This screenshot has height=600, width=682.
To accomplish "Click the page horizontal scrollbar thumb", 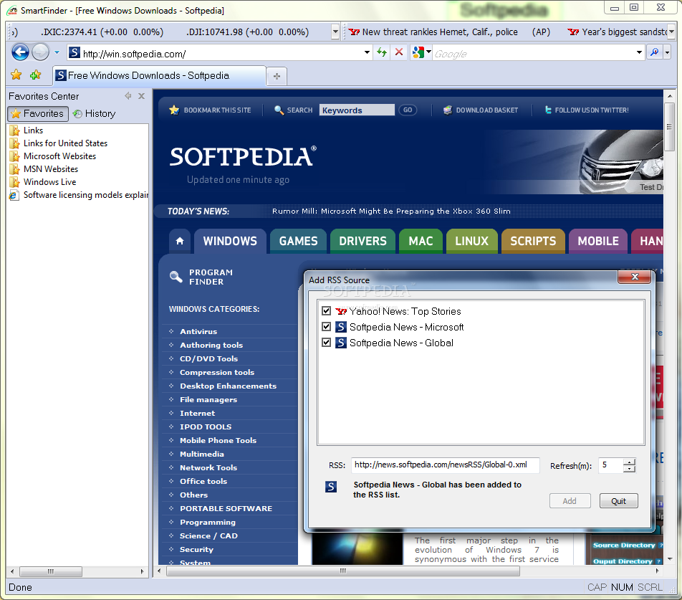I will pyautogui.click(x=342, y=571).
